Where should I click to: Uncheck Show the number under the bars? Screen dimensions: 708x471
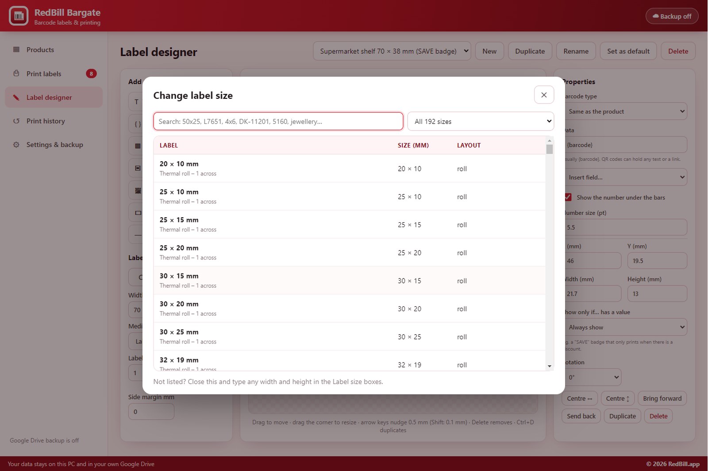click(x=568, y=197)
